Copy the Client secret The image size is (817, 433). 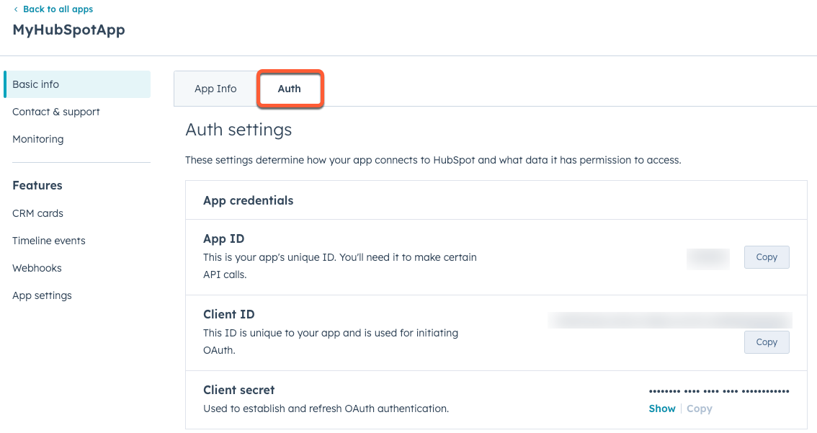(x=699, y=409)
